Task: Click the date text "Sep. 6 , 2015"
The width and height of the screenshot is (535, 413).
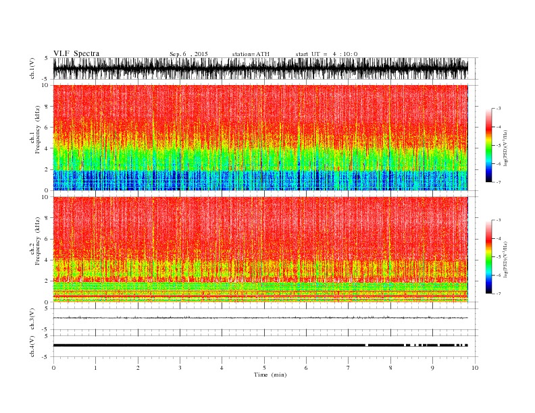Action: pyautogui.click(x=188, y=54)
